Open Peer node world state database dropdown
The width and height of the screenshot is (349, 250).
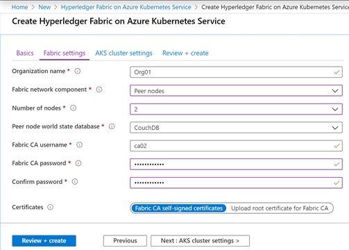236,128
